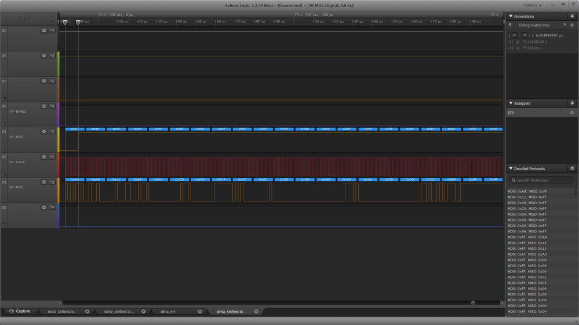Collapse the Annotations panel
The image size is (579, 325).
click(511, 16)
